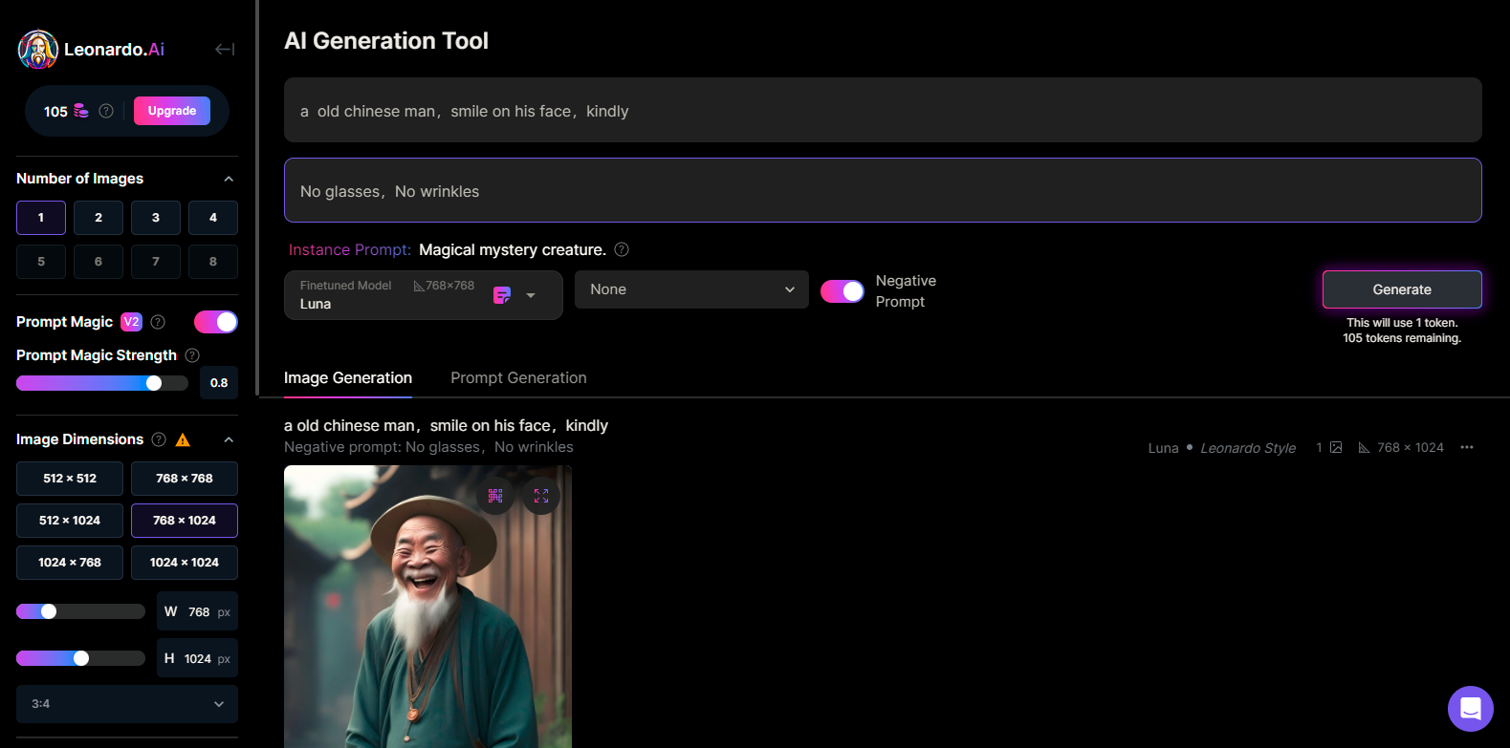This screenshot has height=748, width=1510.
Task: Click the token help question mark icon
Action: tap(106, 111)
